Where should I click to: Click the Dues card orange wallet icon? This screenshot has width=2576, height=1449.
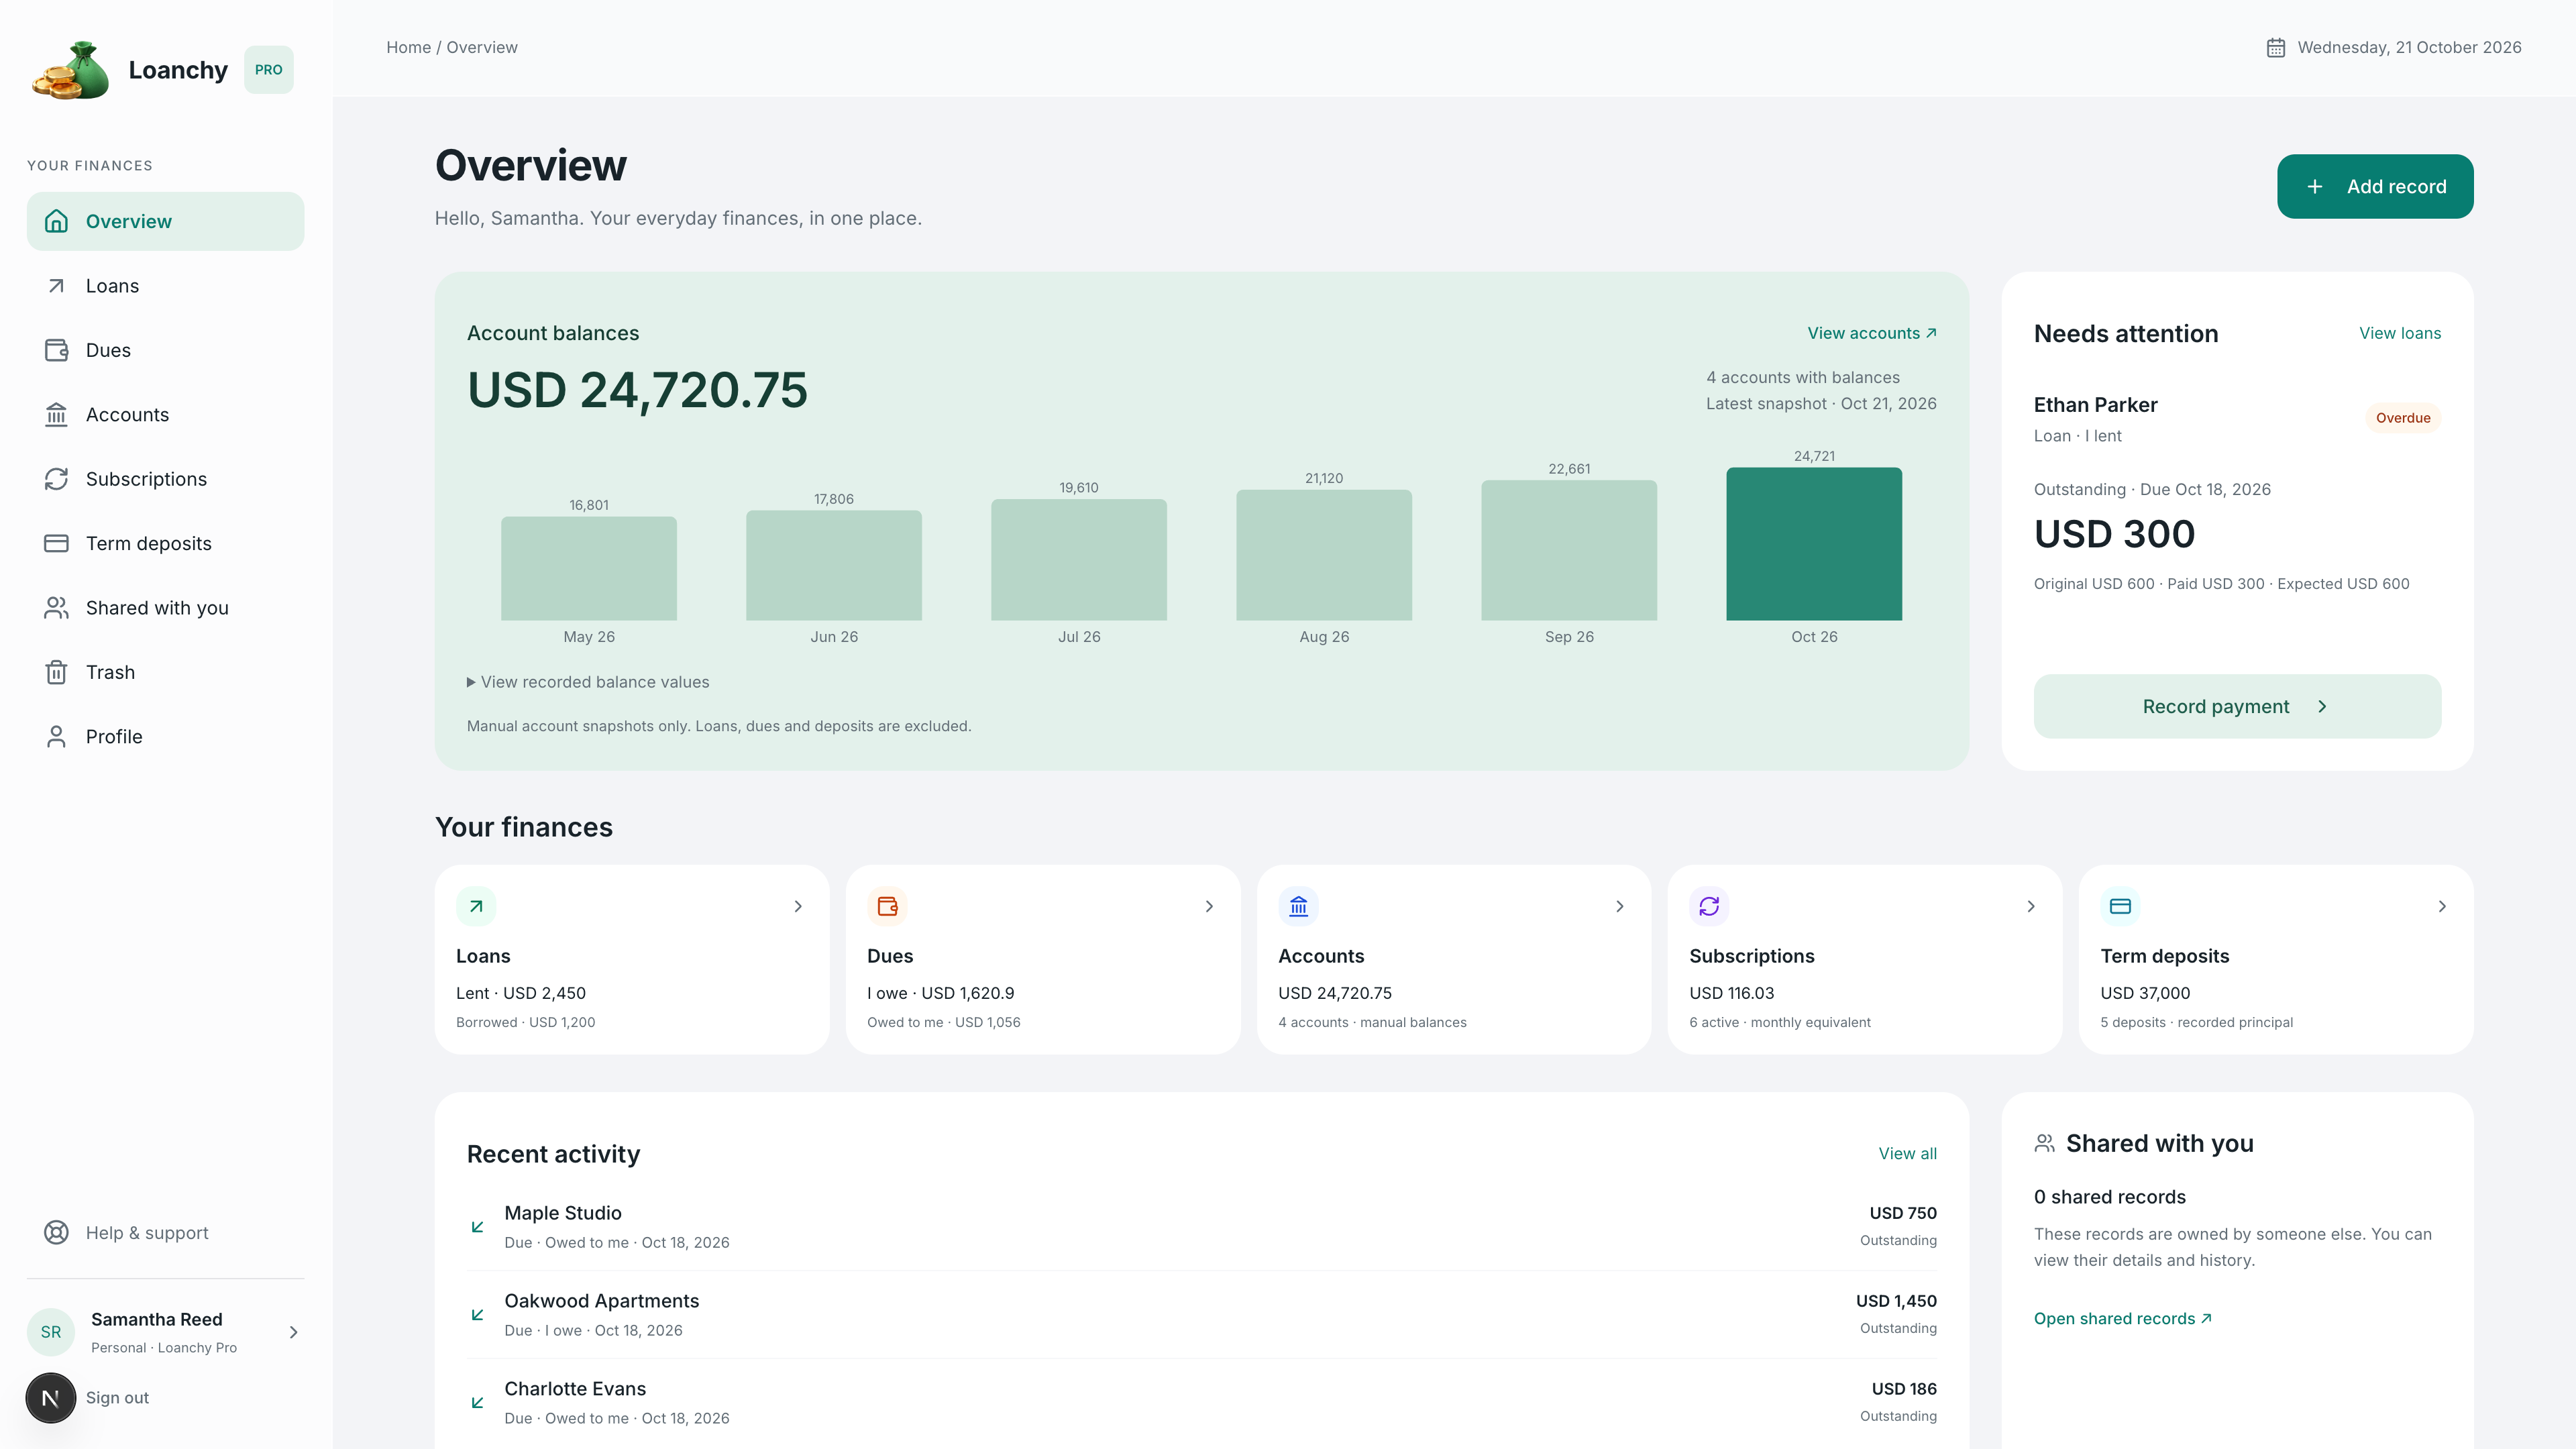pos(887,906)
